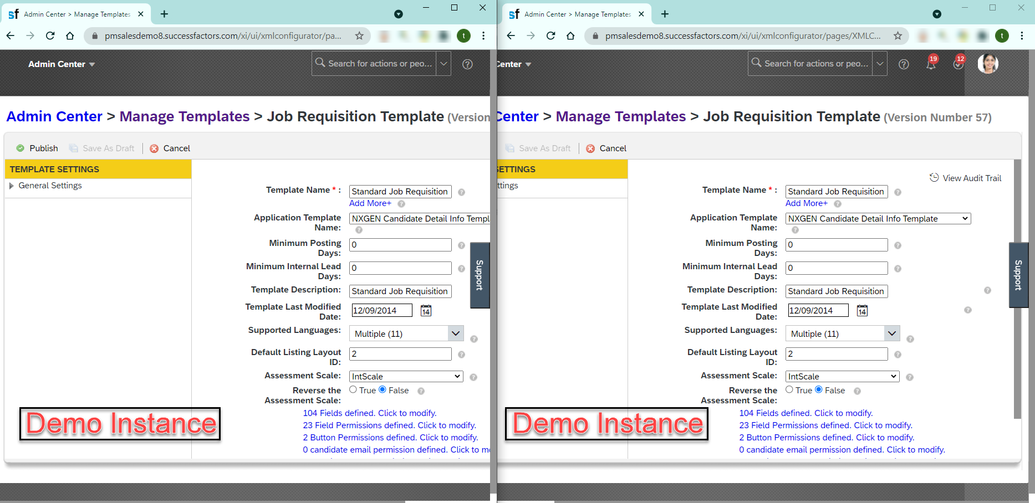Image resolution: width=1035 pixels, height=503 pixels.
Task: Open Assessment Scale dropdown in right window
Action: 843,377
